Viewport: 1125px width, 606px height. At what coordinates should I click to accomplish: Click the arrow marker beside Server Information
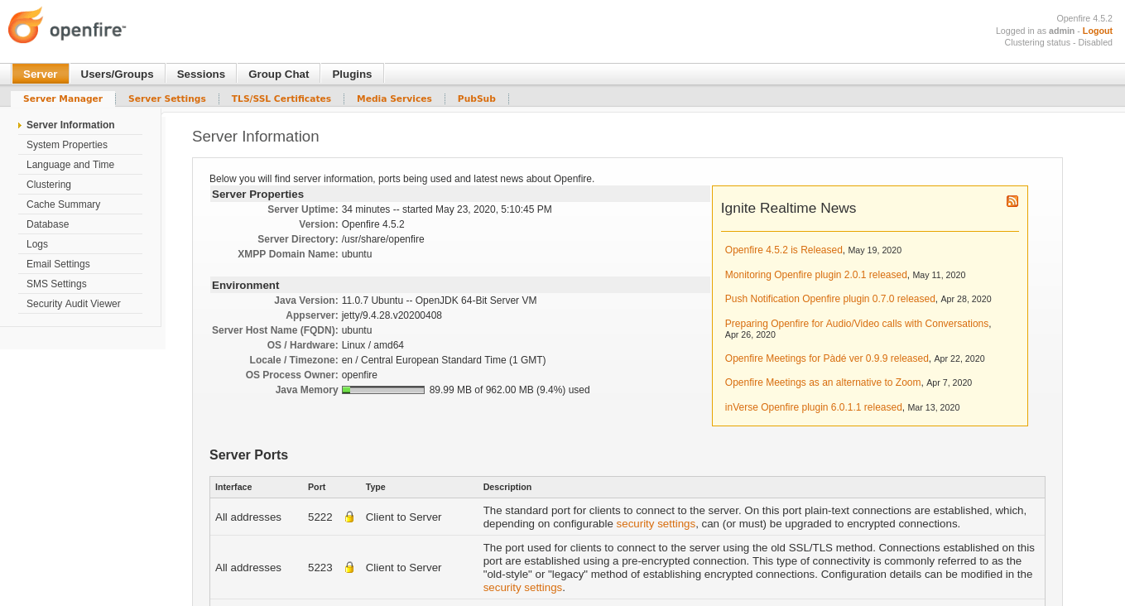click(20, 125)
